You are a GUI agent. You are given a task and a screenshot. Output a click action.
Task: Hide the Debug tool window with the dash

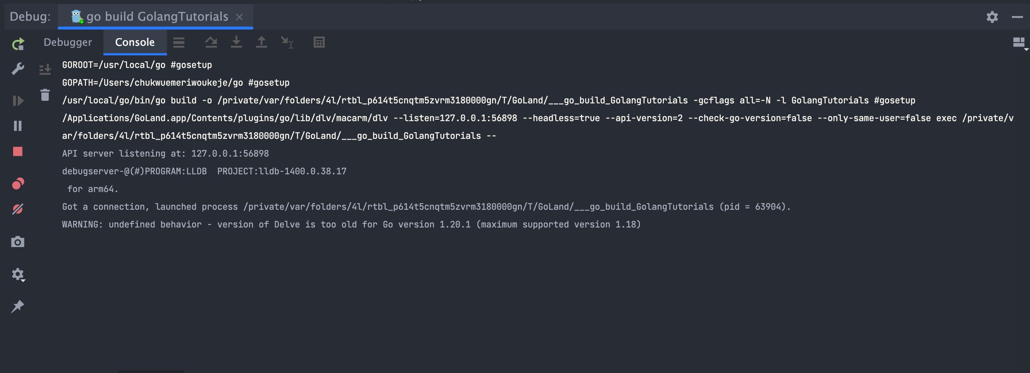(x=1017, y=17)
